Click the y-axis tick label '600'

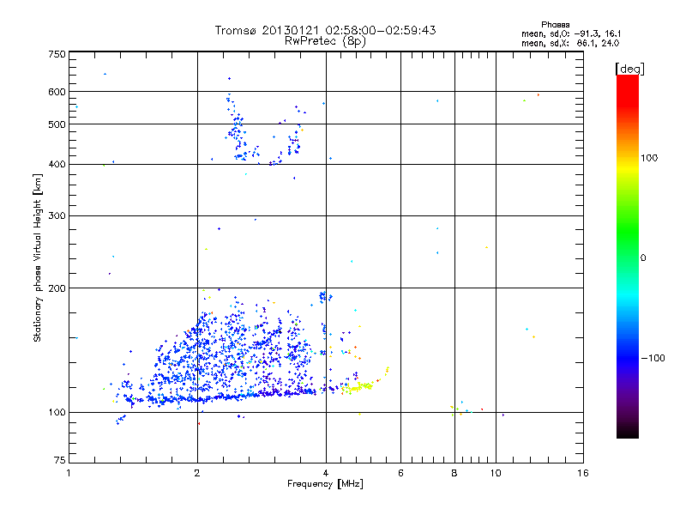(x=57, y=92)
